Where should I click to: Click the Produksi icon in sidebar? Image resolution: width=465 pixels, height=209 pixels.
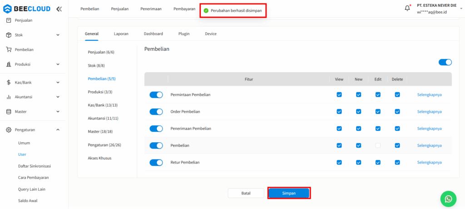tap(9, 65)
